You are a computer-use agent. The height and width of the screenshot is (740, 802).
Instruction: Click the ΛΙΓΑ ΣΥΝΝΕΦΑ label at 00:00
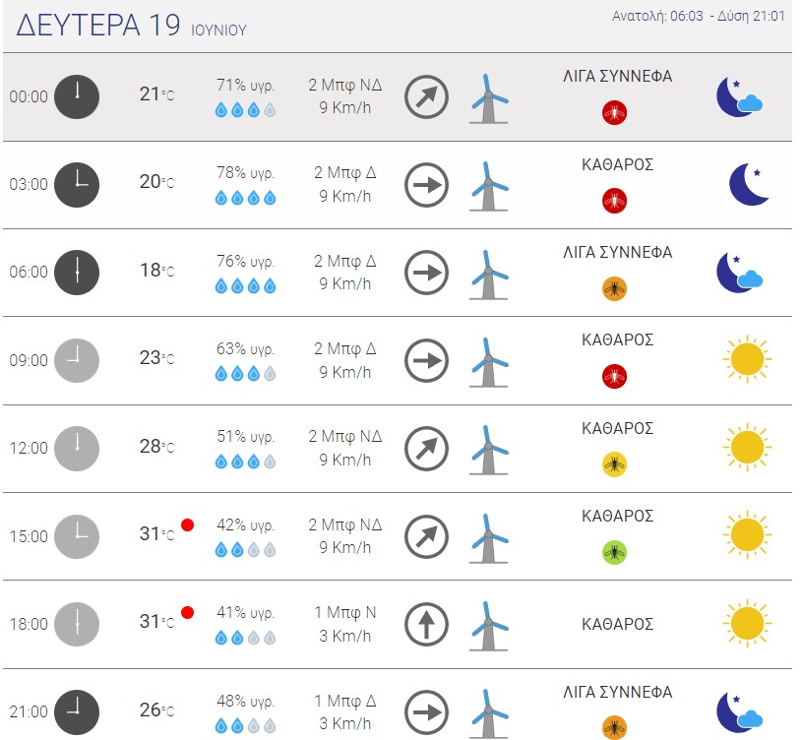click(617, 76)
